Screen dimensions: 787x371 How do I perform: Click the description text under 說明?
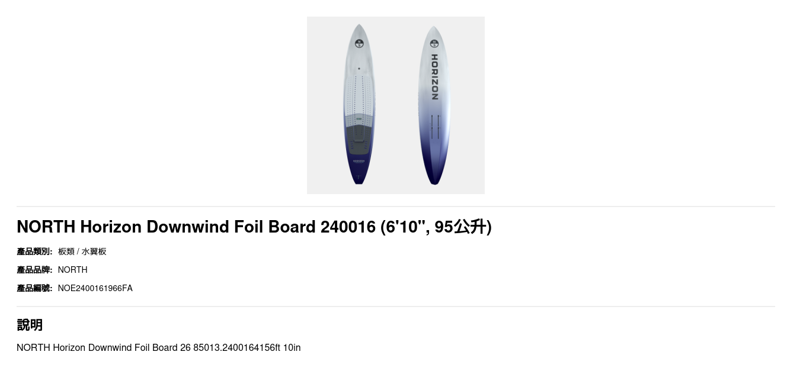pos(158,347)
